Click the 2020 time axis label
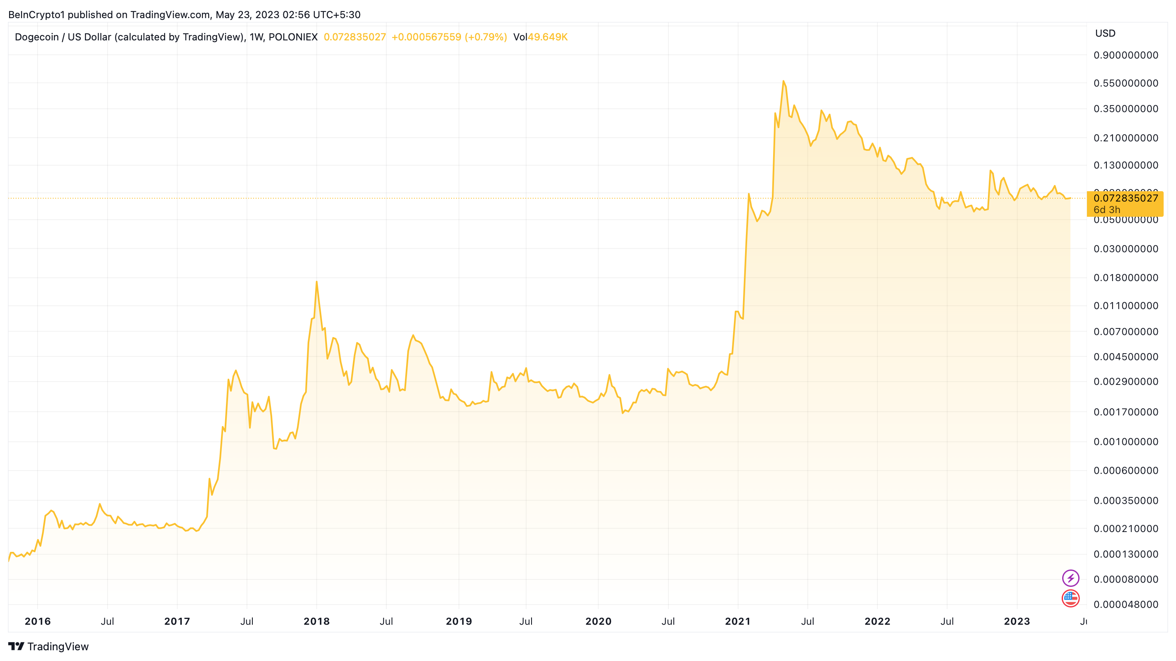The width and height of the screenshot is (1176, 661). point(598,621)
